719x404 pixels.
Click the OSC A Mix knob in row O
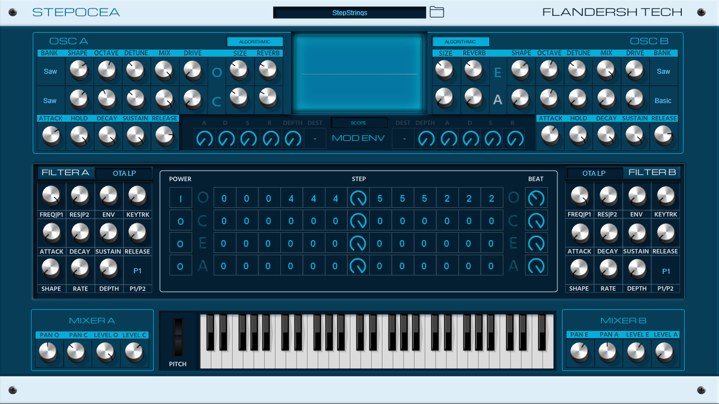164,70
